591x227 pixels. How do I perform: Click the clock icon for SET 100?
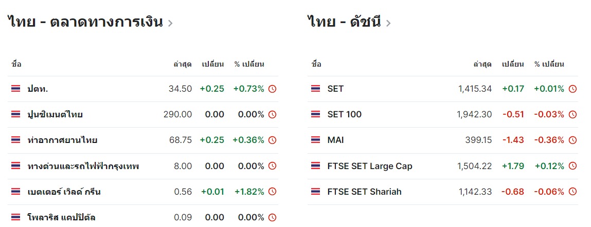(x=572, y=114)
